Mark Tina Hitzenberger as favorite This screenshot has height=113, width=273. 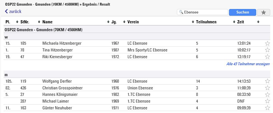tap(267, 50)
